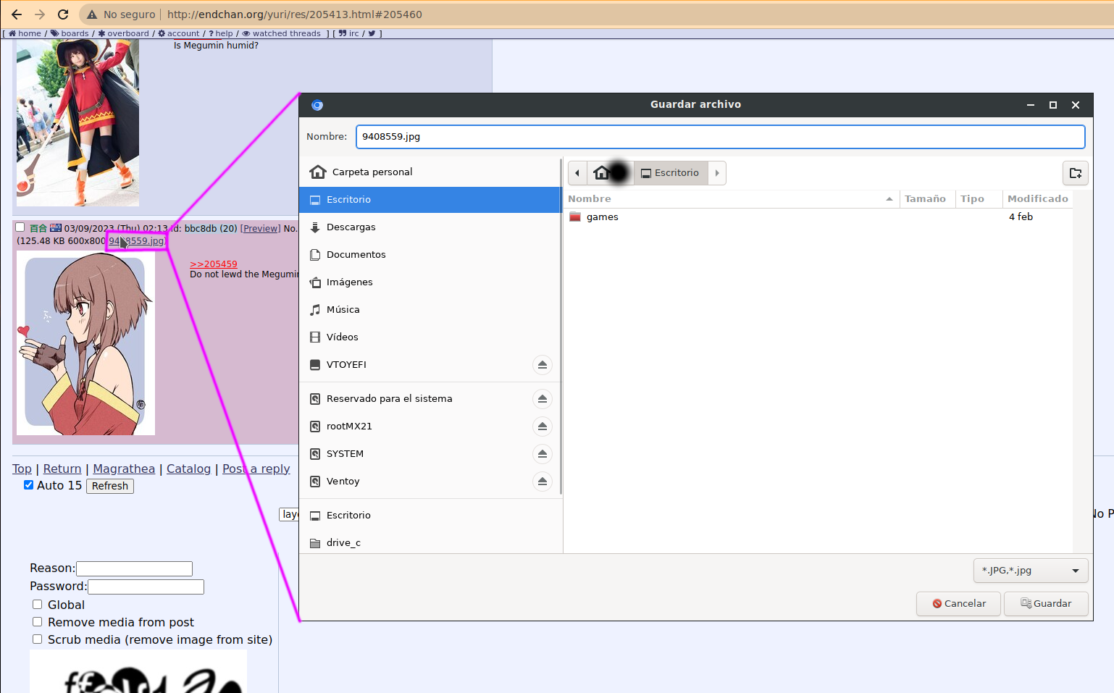Viewport: 1114px width, 693px height.
Task: Sort by the Modificado column
Action: [1037, 199]
